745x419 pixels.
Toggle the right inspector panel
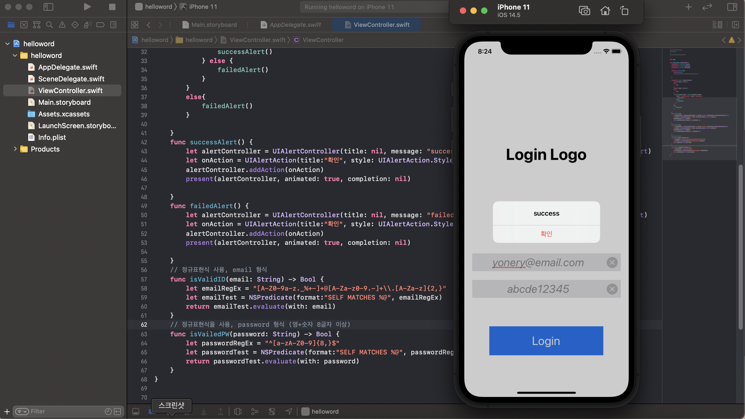[x=732, y=7]
